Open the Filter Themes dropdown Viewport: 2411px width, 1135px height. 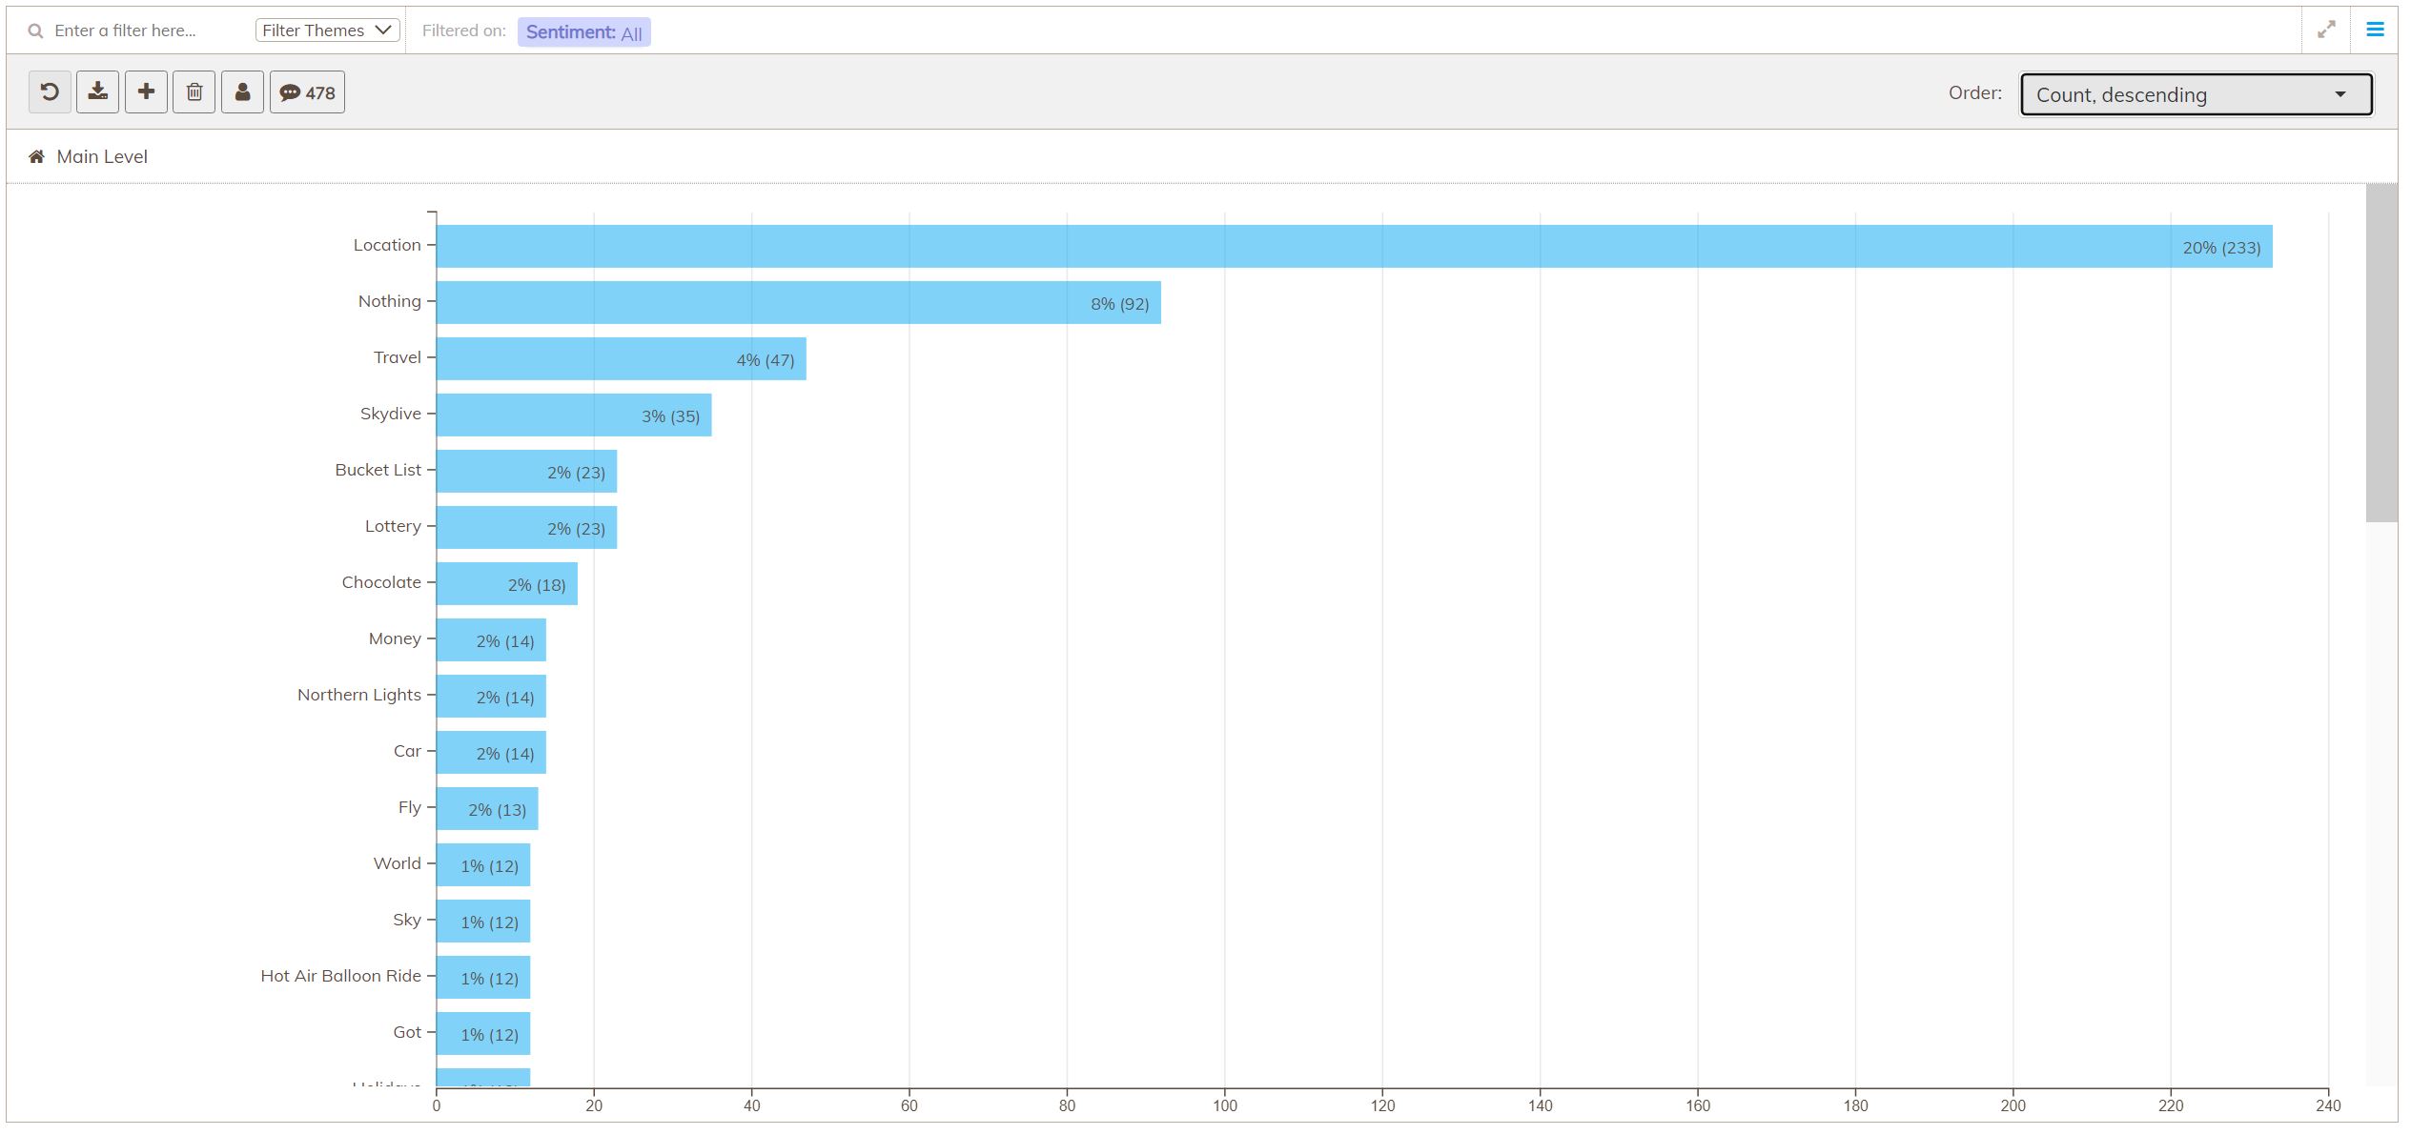click(327, 30)
